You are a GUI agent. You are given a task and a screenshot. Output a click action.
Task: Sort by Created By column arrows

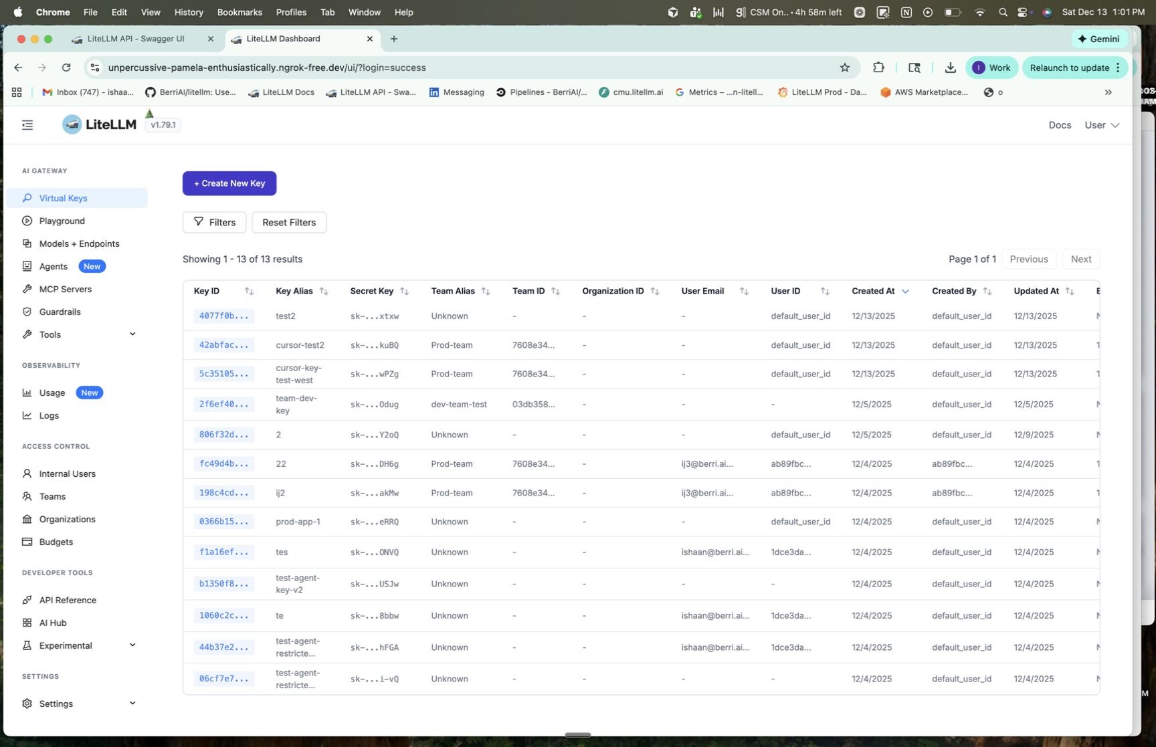point(987,291)
